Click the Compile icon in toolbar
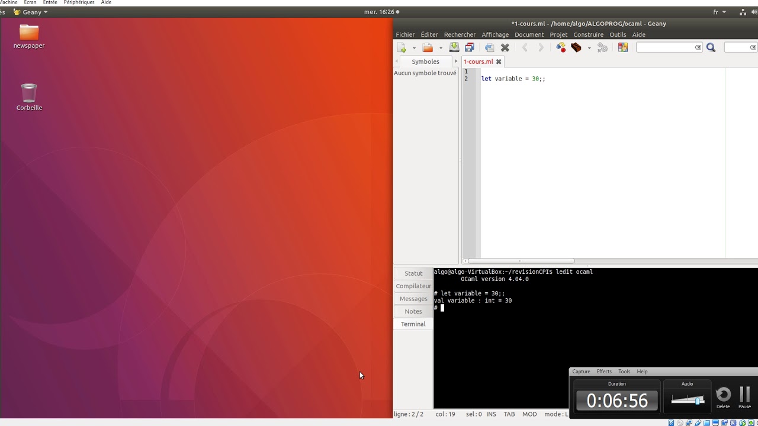The height and width of the screenshot is (426, 758). click(560, 48)
